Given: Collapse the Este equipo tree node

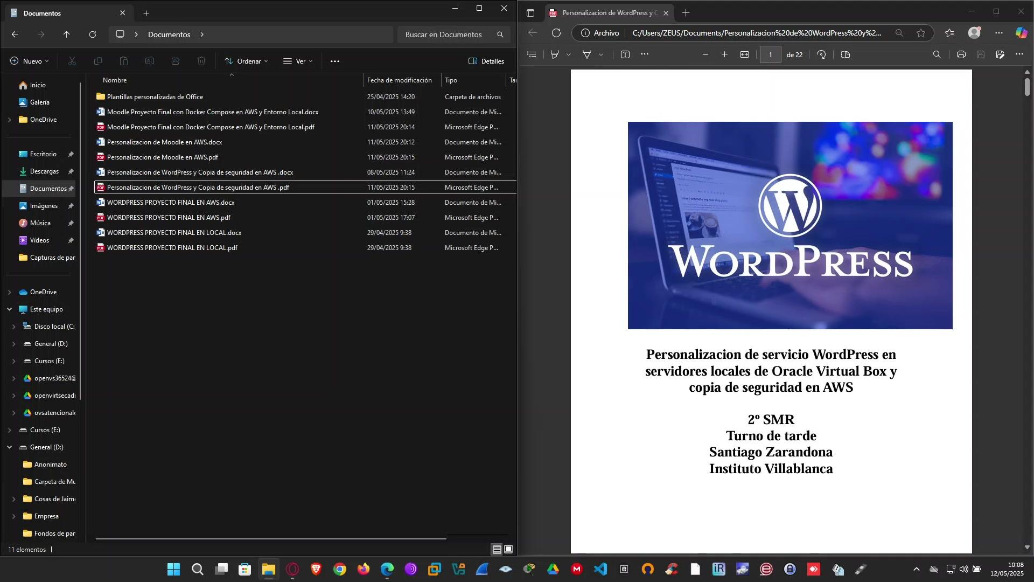Looking at the screenshot, I should (9, 309).
